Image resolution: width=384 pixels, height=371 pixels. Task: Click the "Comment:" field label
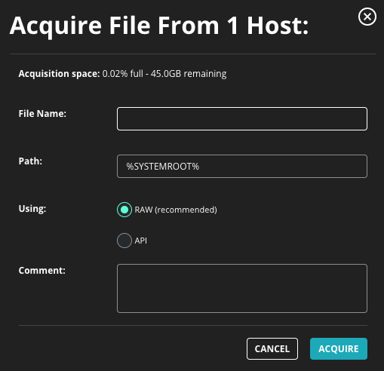click(42, 271)
